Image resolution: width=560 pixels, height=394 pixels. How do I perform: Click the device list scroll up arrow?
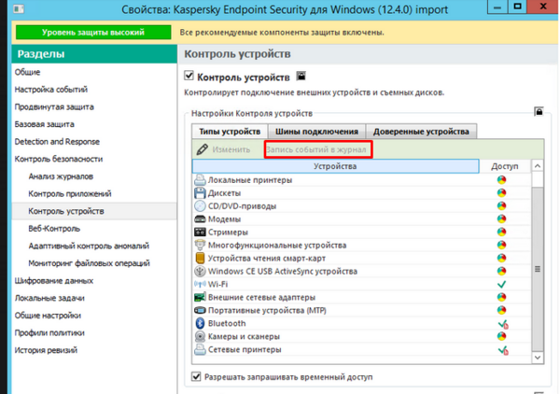pos(538,166)
